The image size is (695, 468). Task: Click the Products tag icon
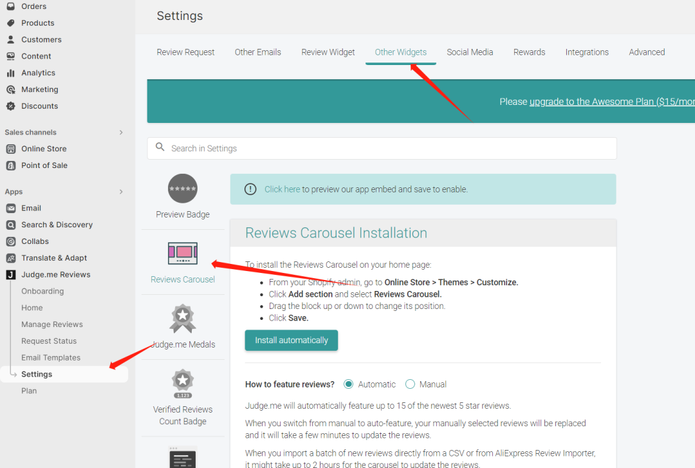click(x=11, y=23)
